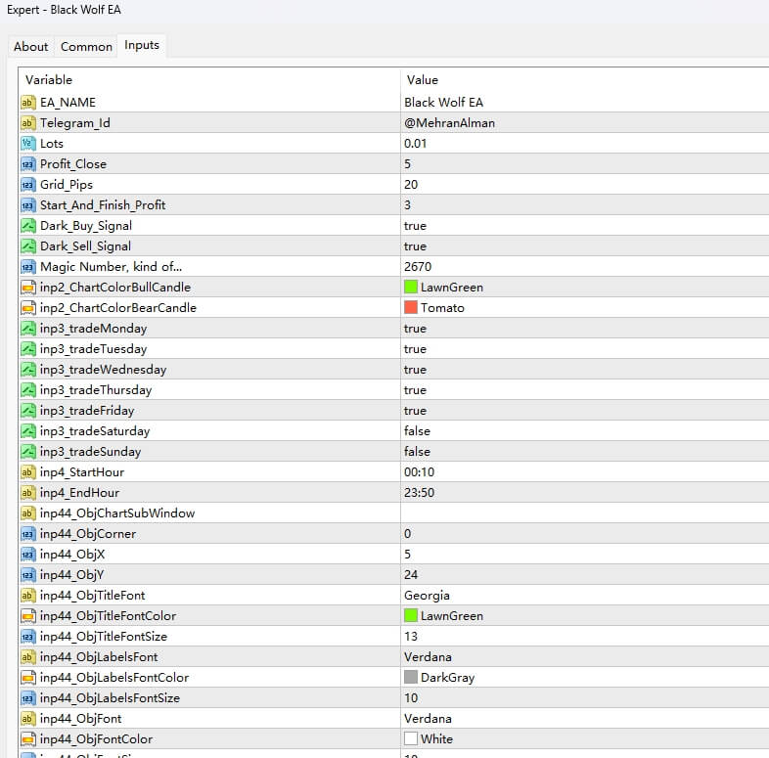Click the Value column header

click(x=423, y=80)
